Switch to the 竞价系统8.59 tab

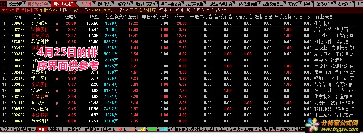click(38, 4)
